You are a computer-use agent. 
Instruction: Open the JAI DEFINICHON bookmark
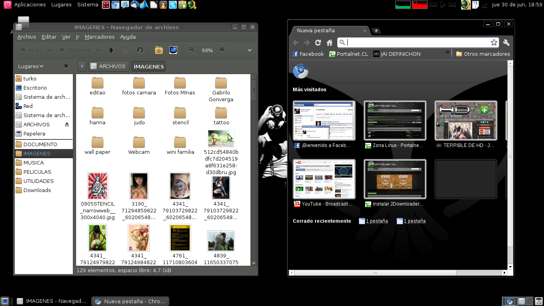coord(397,54)
